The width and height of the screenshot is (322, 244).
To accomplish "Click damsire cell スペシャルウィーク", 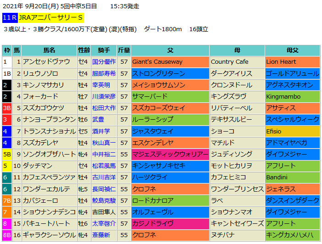I will click(293, 120).
